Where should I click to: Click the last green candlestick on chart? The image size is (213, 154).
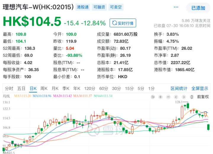tap(208, 127)
